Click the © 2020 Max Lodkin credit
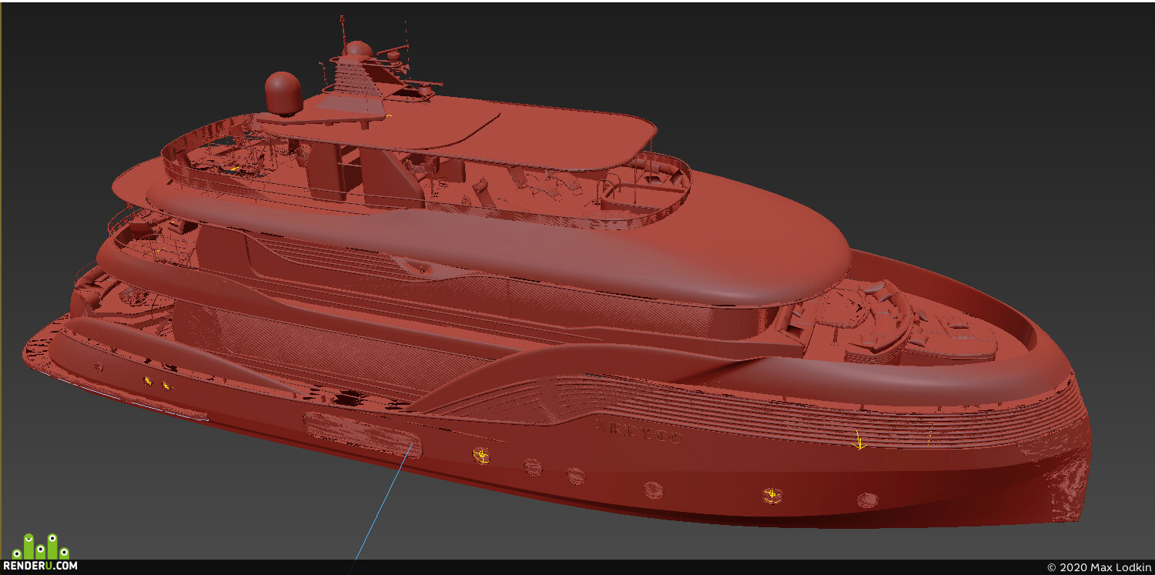 click(x=1100, y=567)
